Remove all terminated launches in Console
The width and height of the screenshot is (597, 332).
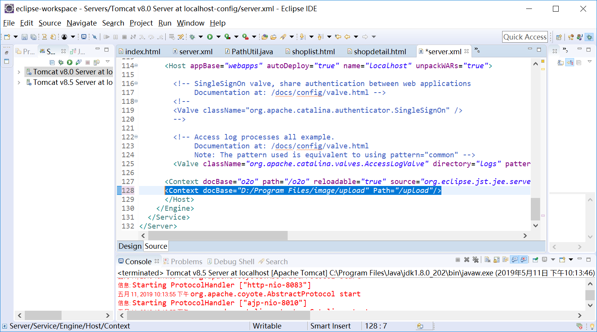tap(476, 260)
